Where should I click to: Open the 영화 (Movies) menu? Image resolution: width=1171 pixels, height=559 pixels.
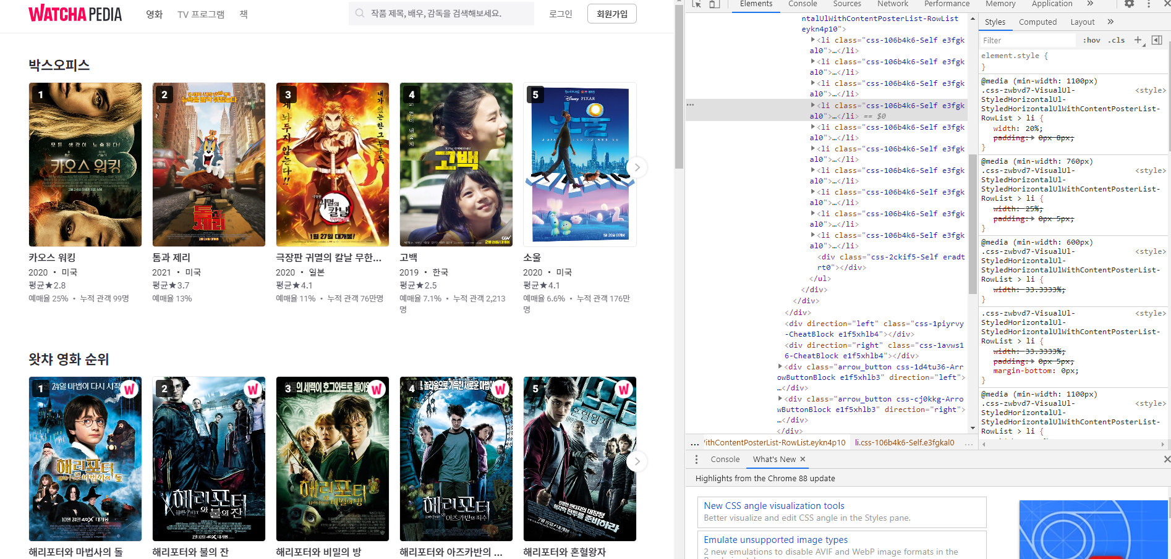[x=154, y=14]
